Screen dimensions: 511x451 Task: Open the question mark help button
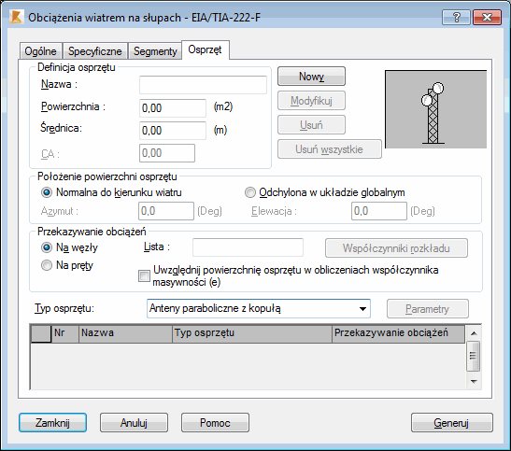coord(456,17)
